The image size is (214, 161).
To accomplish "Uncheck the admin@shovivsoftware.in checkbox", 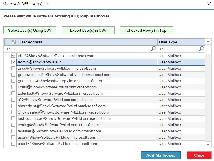I will [x=13, y=62].
